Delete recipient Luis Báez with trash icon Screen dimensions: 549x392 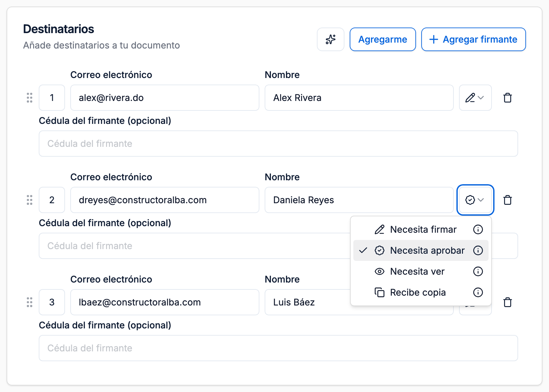[508, 302]
